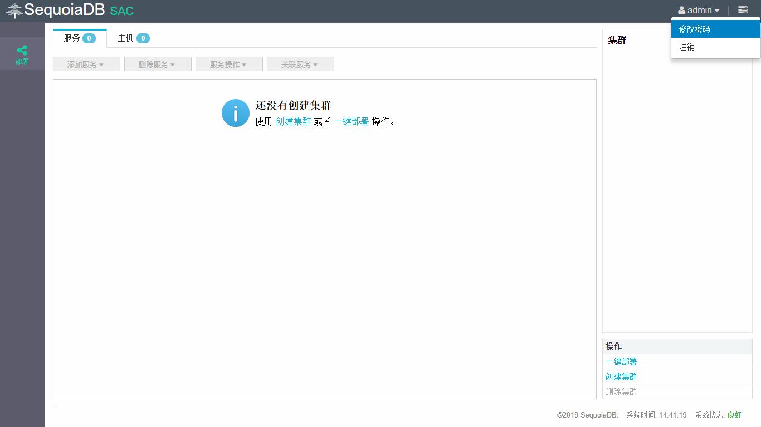Choose 注销 to log out
The image size is (761, 427).
tap(687, 47)
